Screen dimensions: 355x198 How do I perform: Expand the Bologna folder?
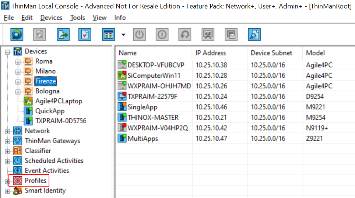pos(18,92)
